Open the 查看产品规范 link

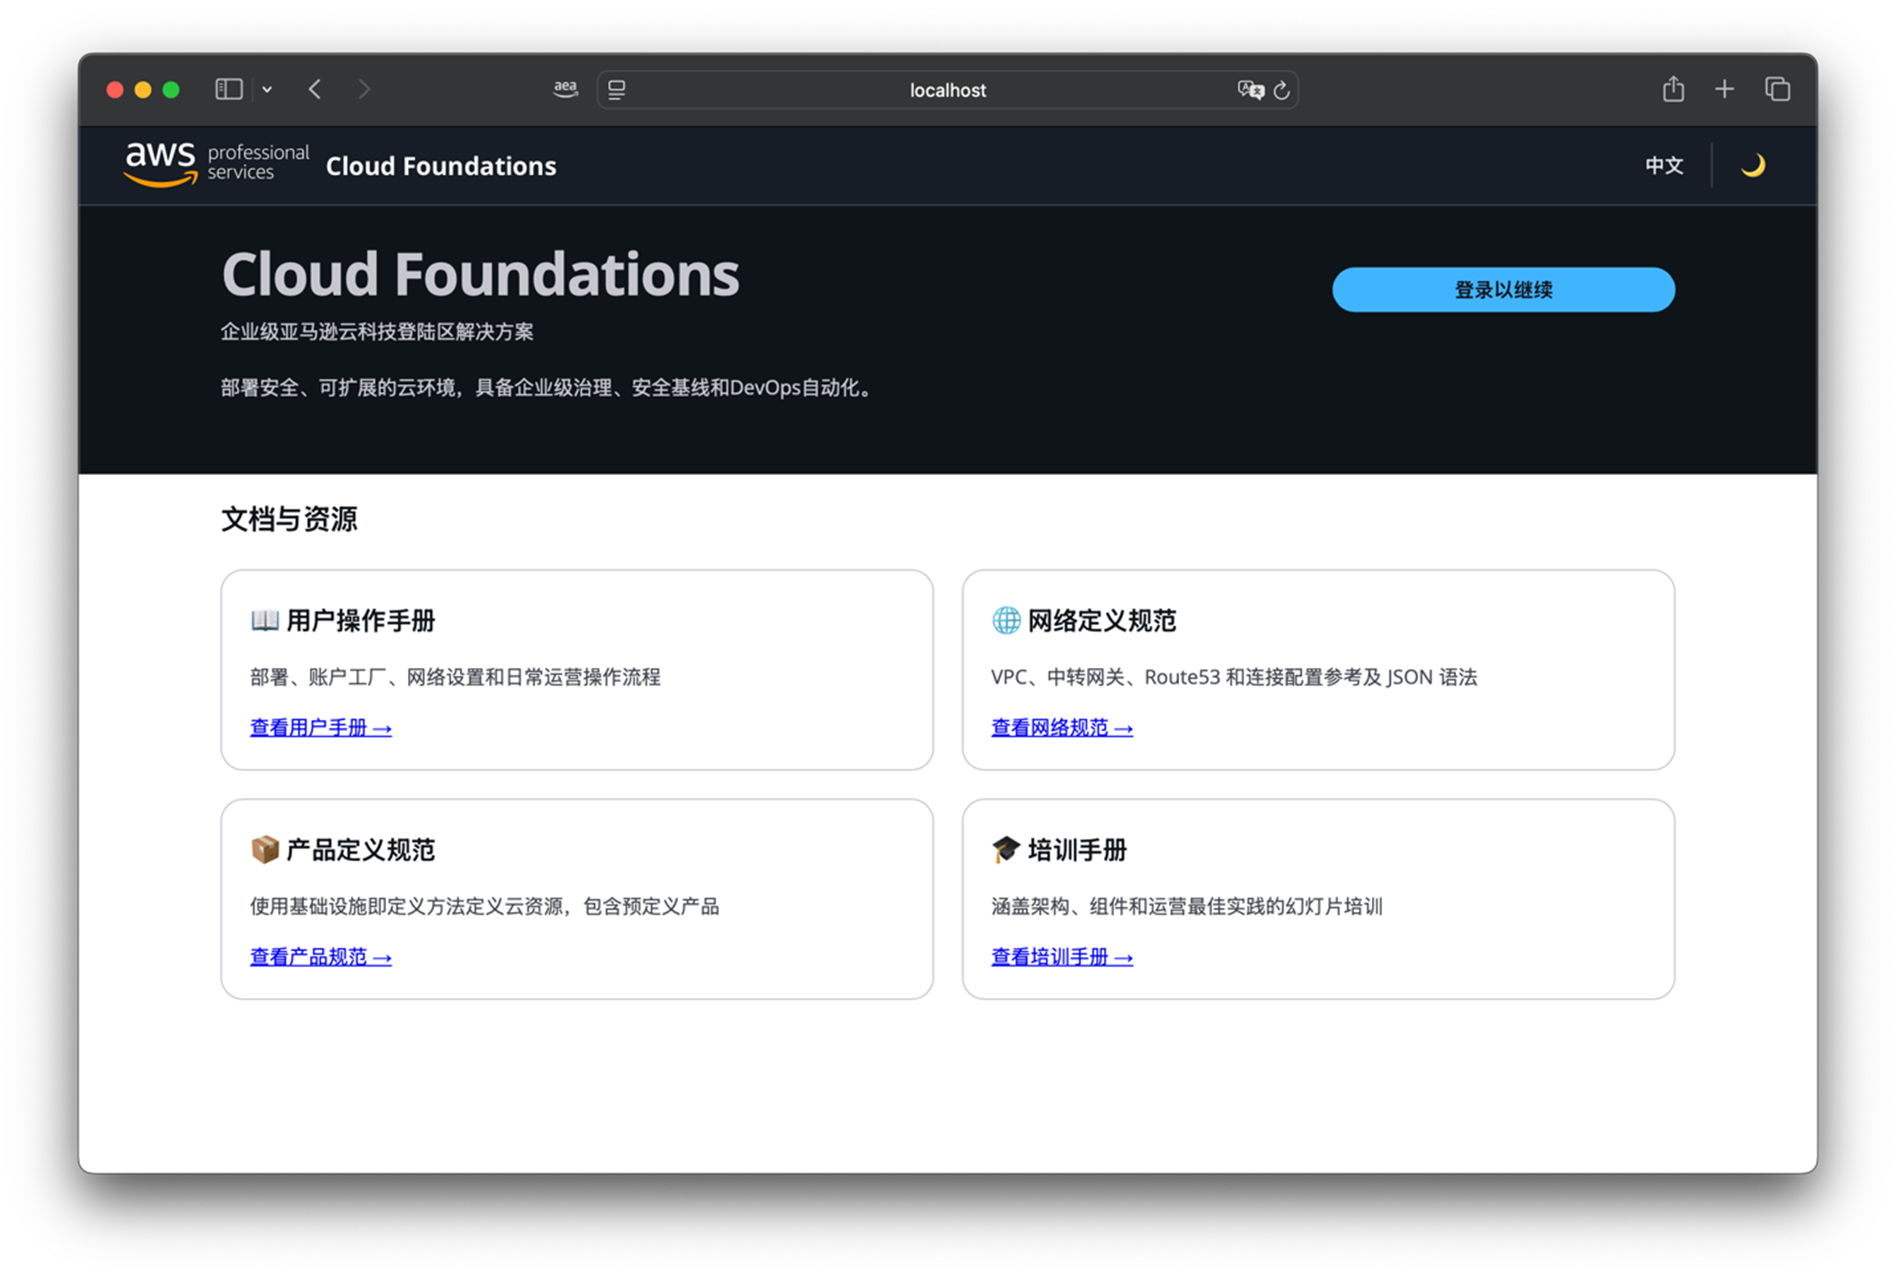click(x=320, y=957)
